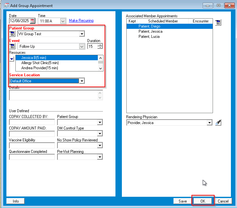This screenshot has height=208, width=237.
Task: Open Associated Member Appointments list icon
Action: coord(218,22)
